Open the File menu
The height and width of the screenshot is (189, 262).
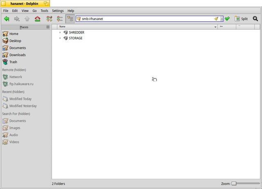pos(6,11)
